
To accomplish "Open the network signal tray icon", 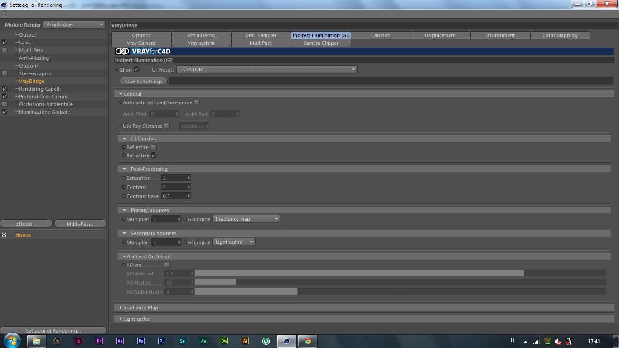I will pos(537,342).
